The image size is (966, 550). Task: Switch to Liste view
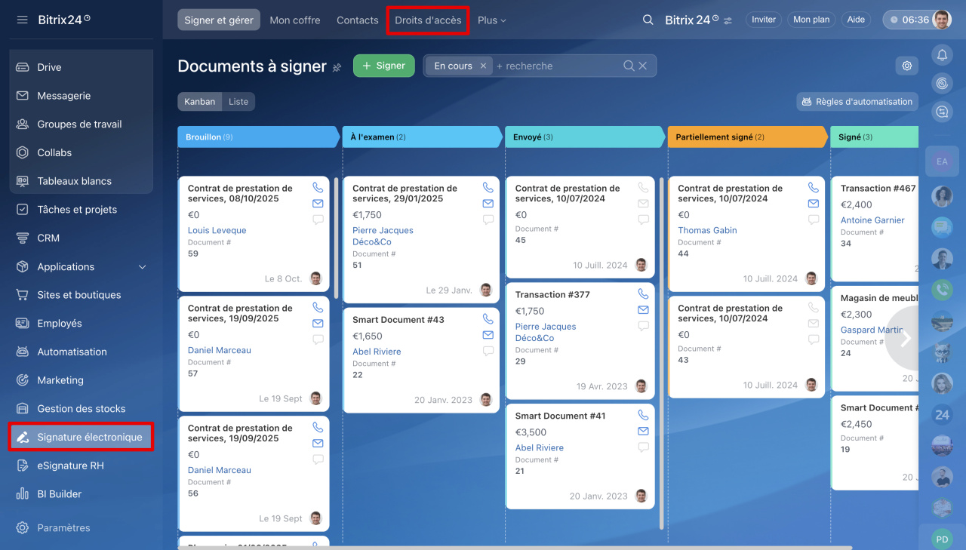click(238, 102)
